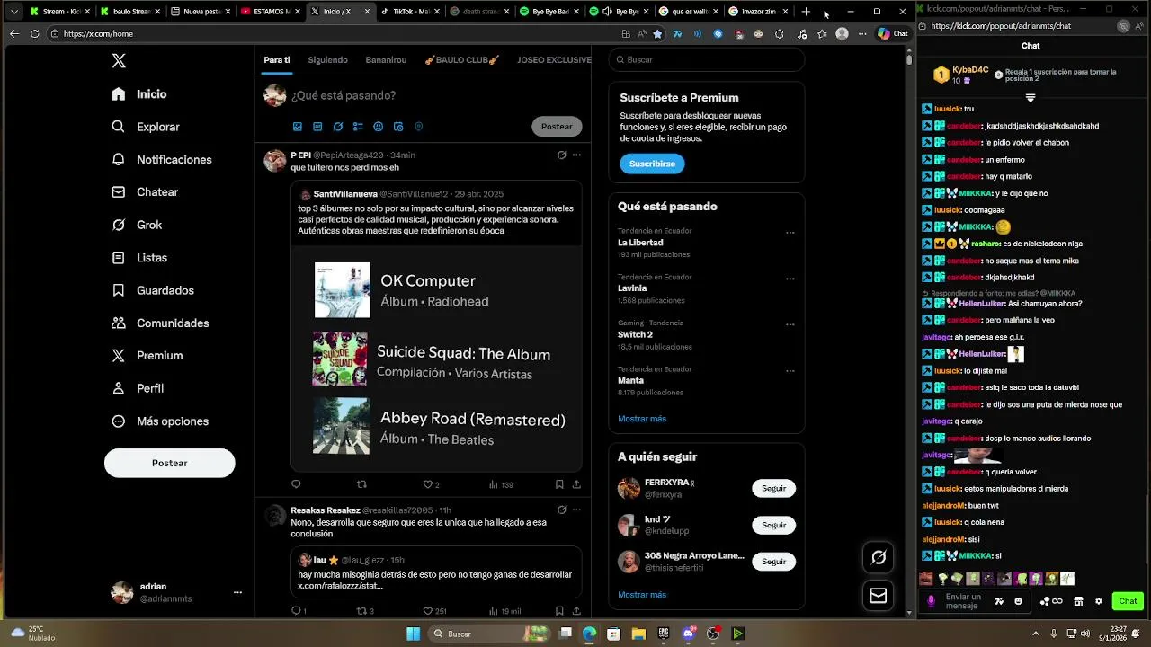This screenshot has height=647, width=1151.
Task: Open options for Lavinia trend
Action: [x=790, y=279]
